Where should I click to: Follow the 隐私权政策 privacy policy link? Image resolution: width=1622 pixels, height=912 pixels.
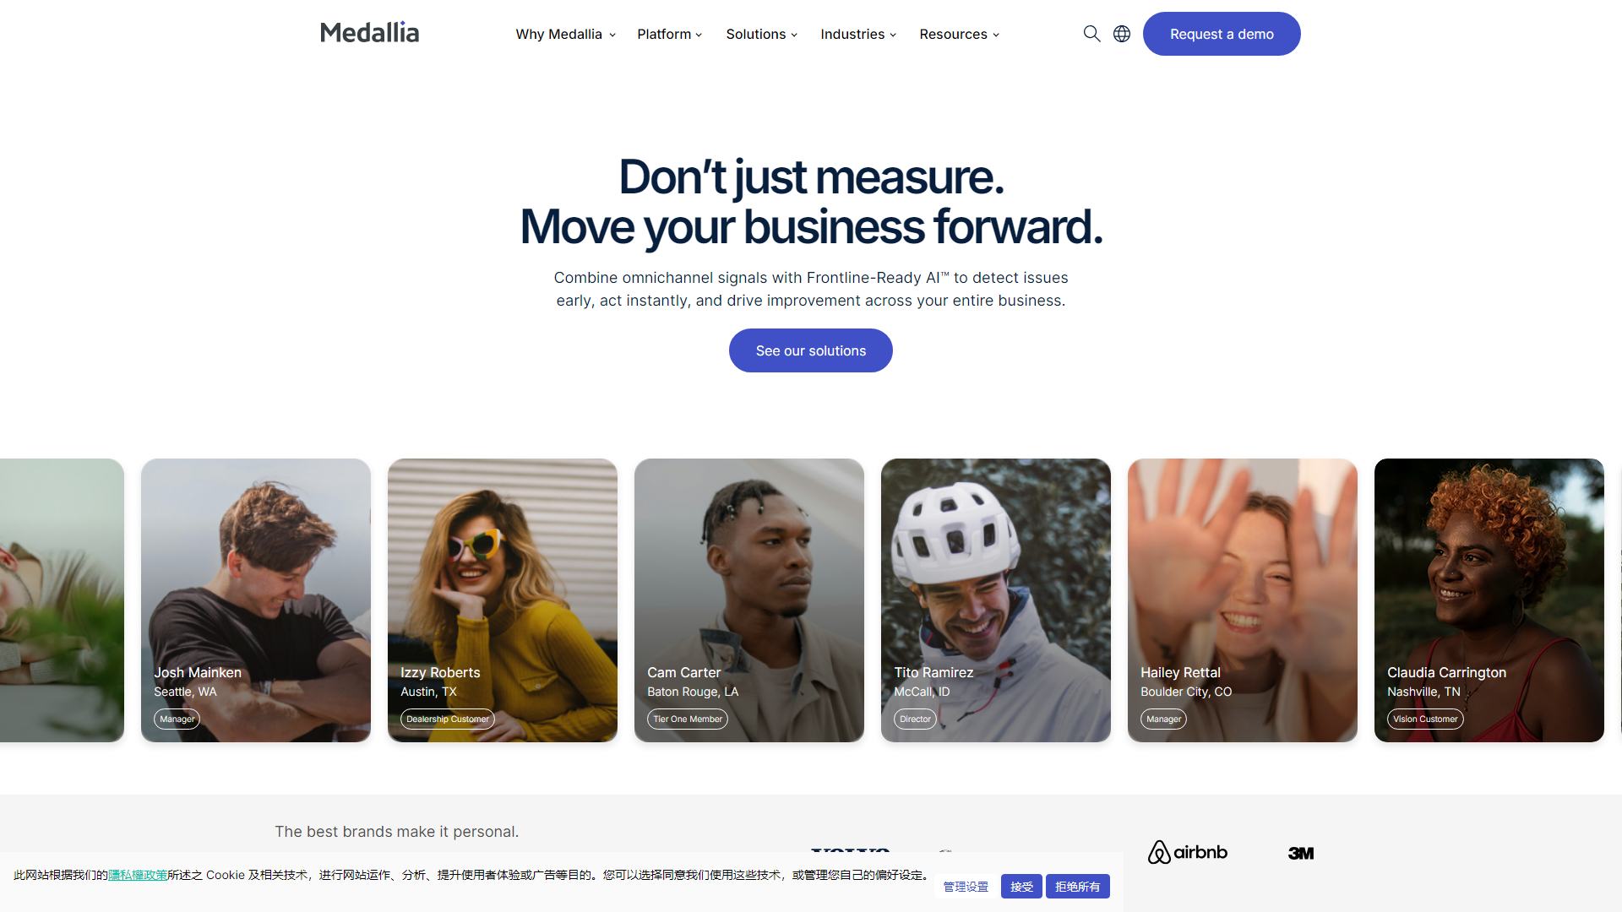pos(138,875)
